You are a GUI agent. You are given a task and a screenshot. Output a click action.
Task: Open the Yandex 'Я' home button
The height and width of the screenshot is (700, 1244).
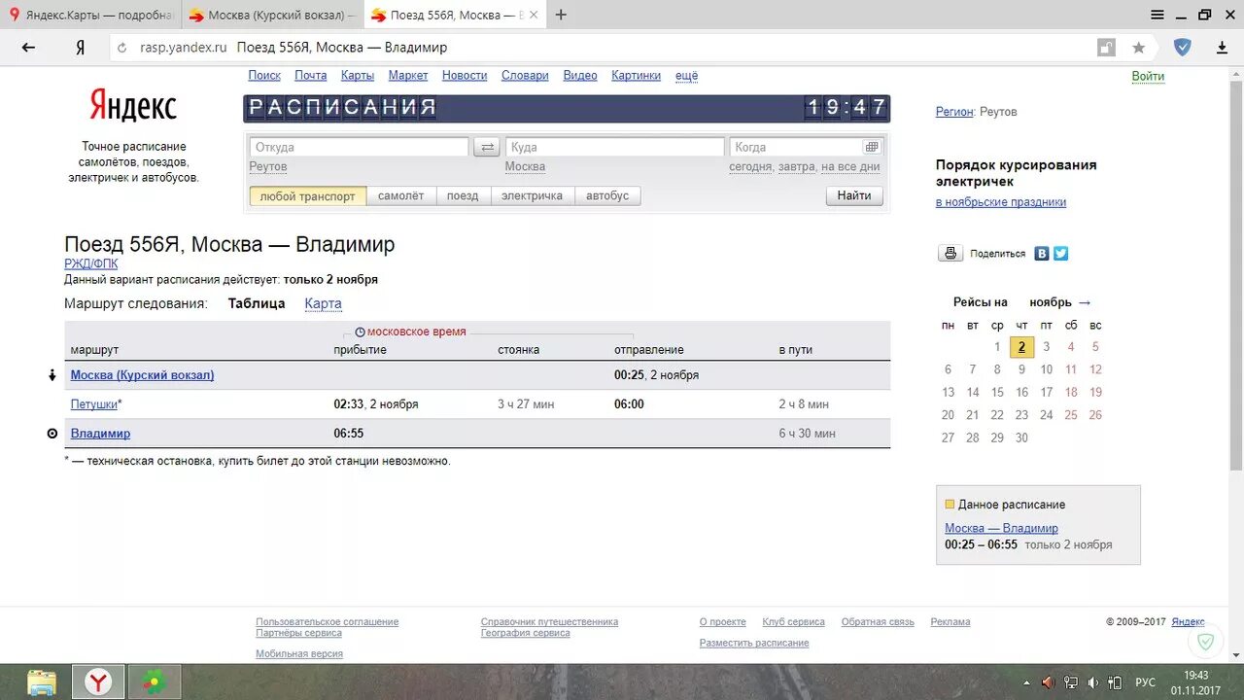pos(80,48)
